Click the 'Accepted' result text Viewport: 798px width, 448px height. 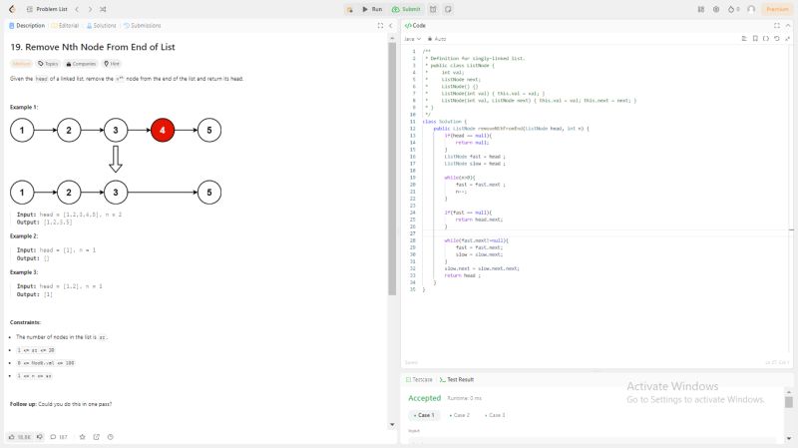pos(425,398)
